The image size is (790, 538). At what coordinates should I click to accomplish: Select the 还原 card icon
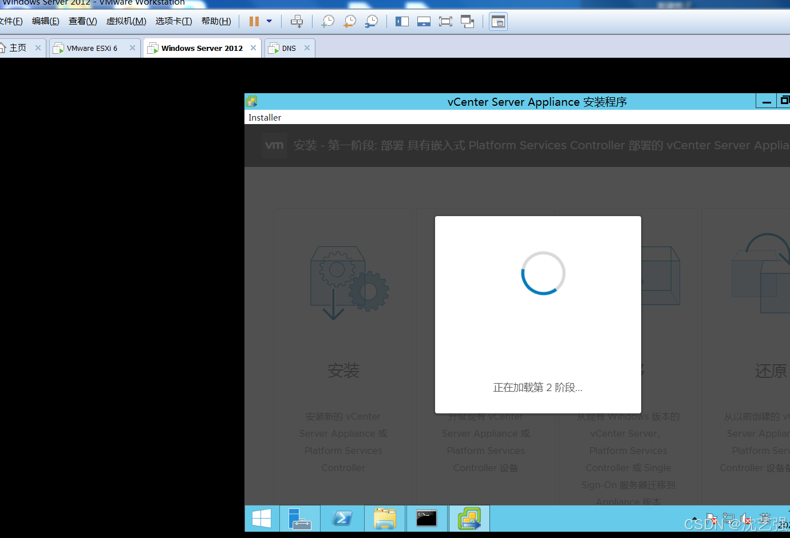761,273
